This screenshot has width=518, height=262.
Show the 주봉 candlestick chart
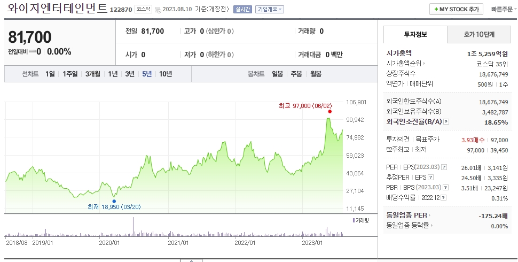point(296,74)
